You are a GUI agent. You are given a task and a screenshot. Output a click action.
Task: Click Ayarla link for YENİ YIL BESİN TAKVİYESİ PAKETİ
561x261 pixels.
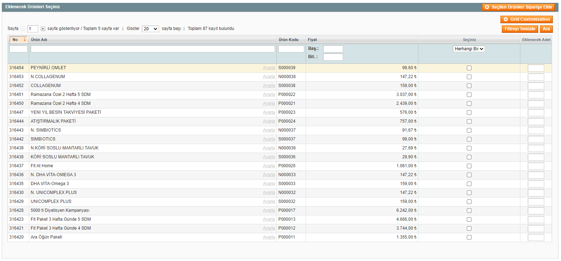[269, 112]
